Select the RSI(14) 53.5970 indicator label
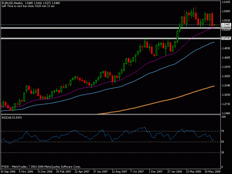232x174 pixels. [x=12, y=118]
